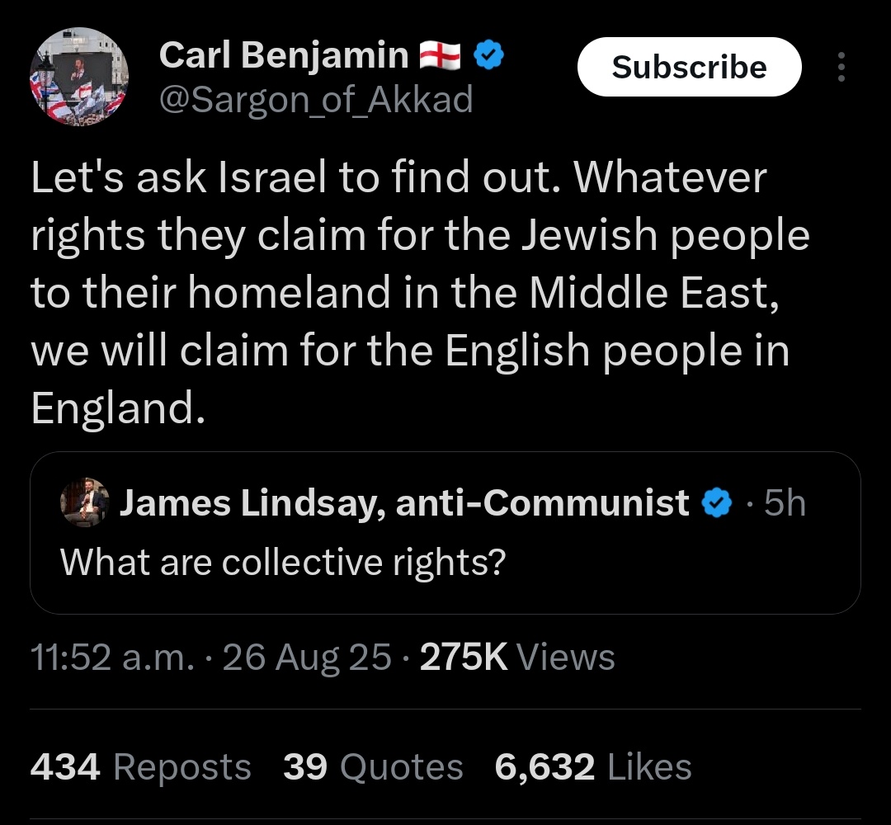This screenshot has width=891, height=825.
Task: Click the England flag emoji beside the name
Action: tap(441, 56)
